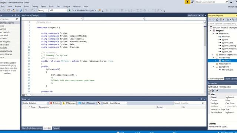The image size is (237, 133).
Task: Click the Search Error List field
Action: pos(187,103)
